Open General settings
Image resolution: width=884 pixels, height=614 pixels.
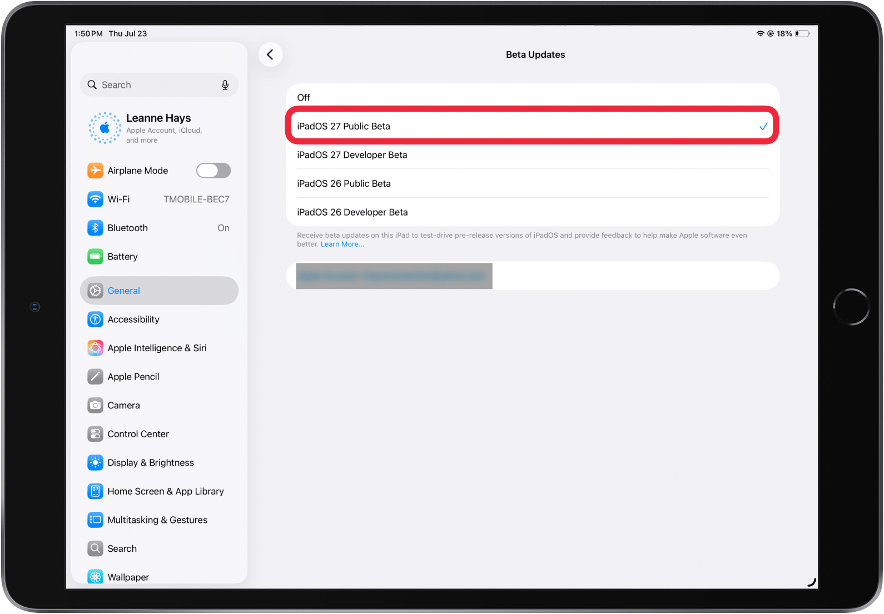coord(159,291)
